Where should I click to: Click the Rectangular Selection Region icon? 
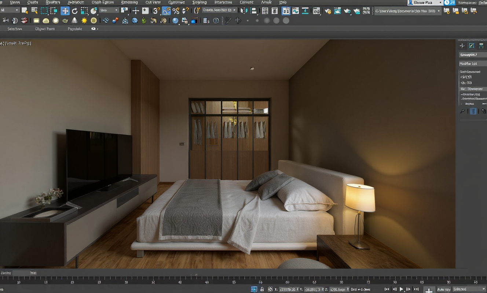click(x=44, y=11)
